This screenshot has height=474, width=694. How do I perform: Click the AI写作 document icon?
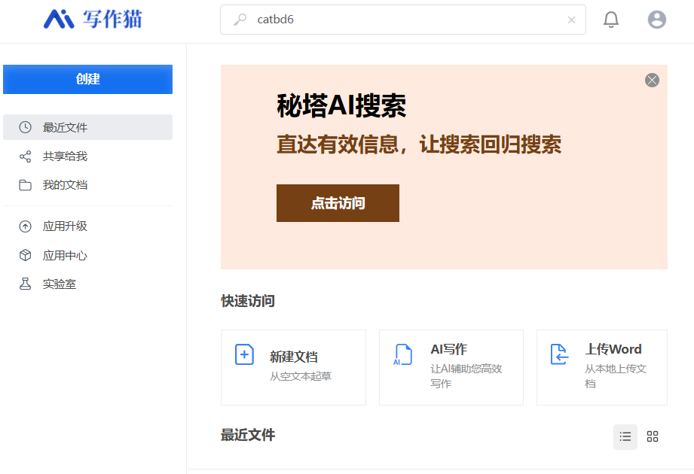click(x=403, y=354)
